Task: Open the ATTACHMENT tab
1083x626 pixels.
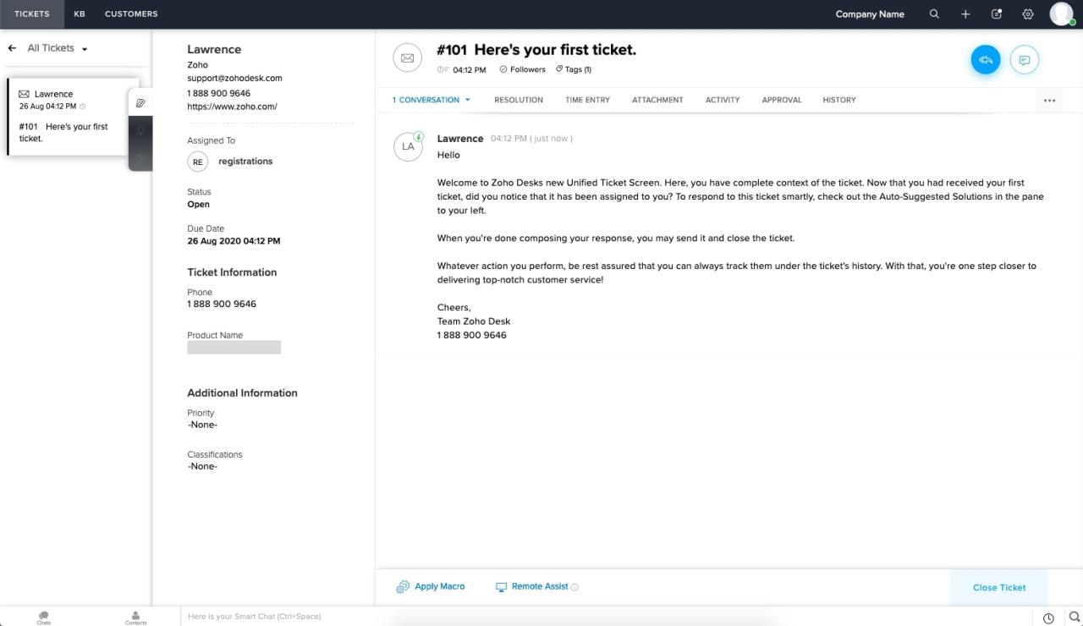Action: 657,100
